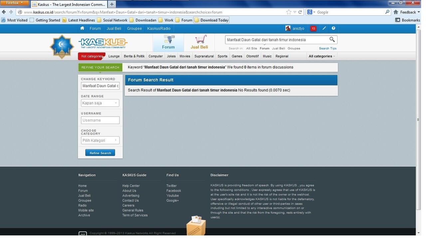
Task: Click the Sports category
Action: click(222, 56)
